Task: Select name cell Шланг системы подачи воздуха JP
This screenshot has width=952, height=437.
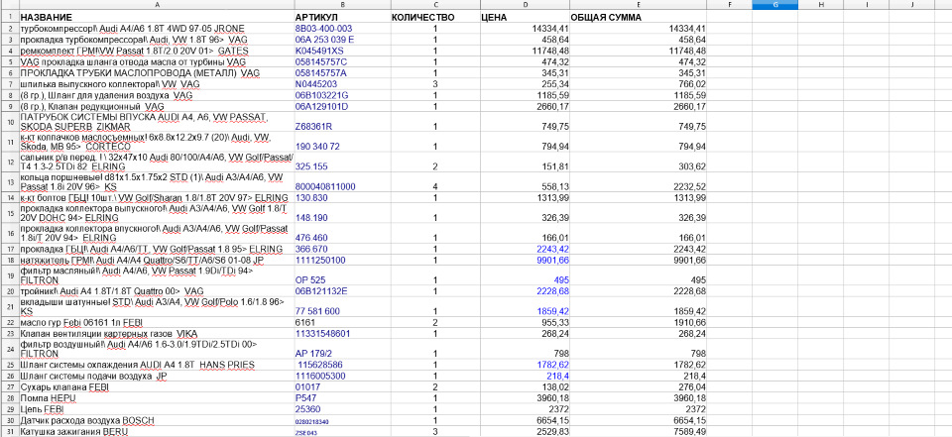Action: 157,376
